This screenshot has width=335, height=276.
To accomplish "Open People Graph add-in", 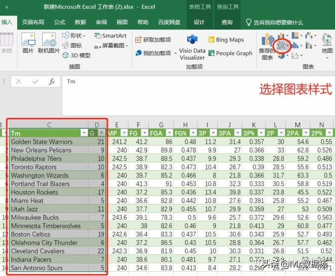I will pyautogui.click(x=230, y=53).
